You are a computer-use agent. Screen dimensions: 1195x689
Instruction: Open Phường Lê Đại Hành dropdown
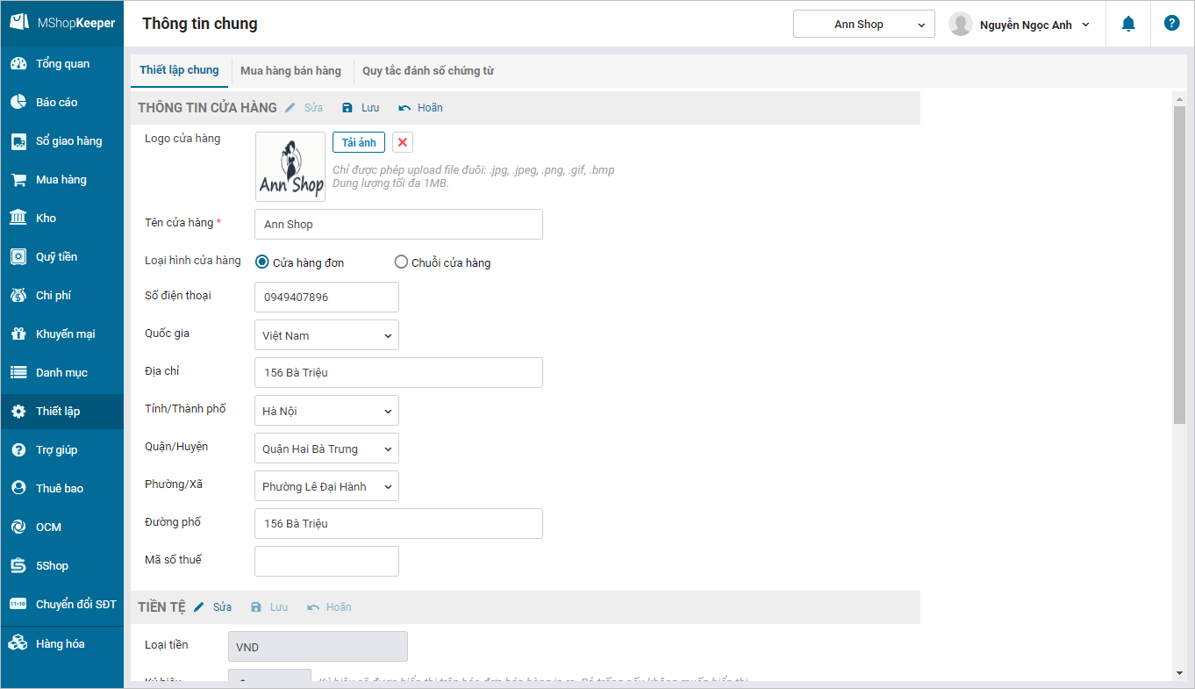point(326,486)
